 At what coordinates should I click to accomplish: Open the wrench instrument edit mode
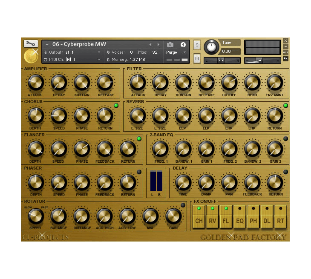click(31, 43)
